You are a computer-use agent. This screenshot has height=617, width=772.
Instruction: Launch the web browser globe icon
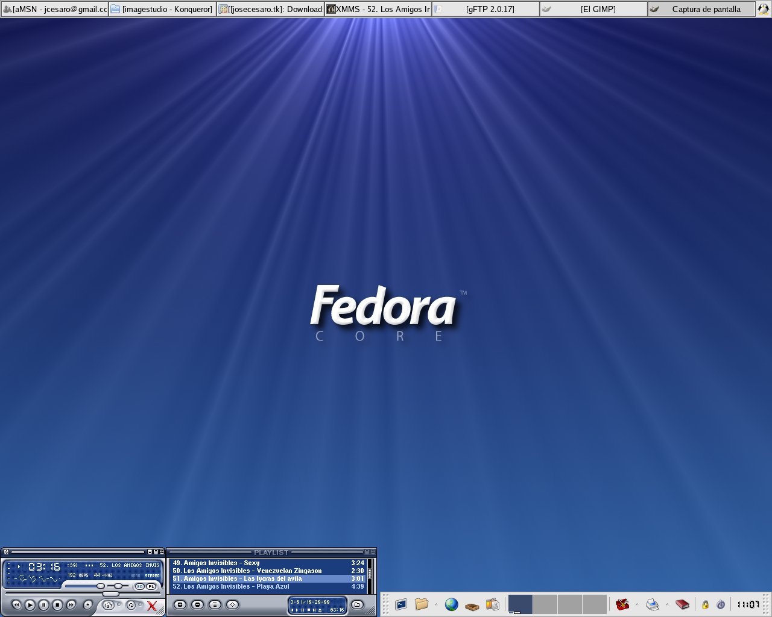(x=452, y=604)
